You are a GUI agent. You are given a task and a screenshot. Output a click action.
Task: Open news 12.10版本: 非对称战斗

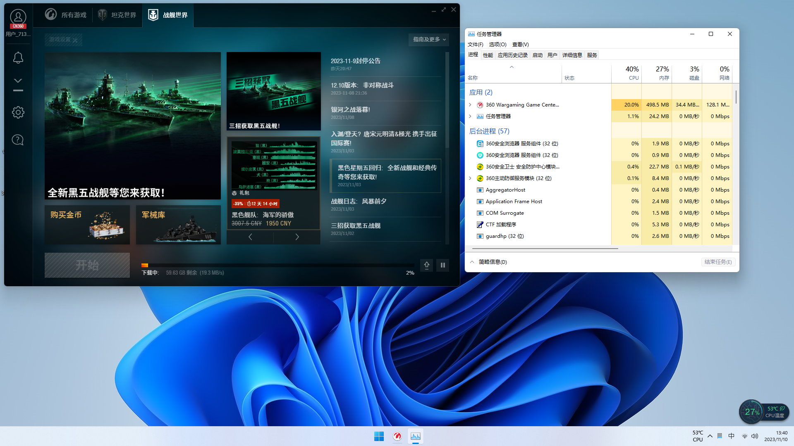point(385,89)
